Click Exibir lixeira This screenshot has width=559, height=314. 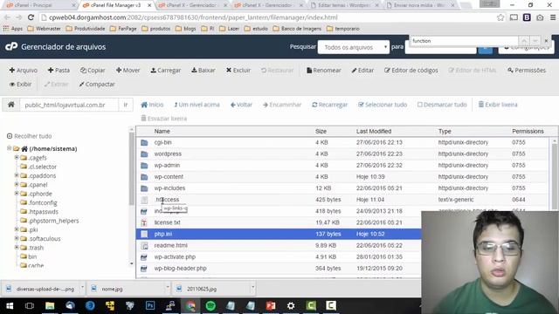(x=498, y=105)
